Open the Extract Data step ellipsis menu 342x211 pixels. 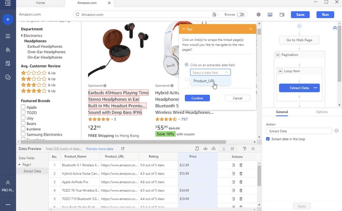(315, 88)
